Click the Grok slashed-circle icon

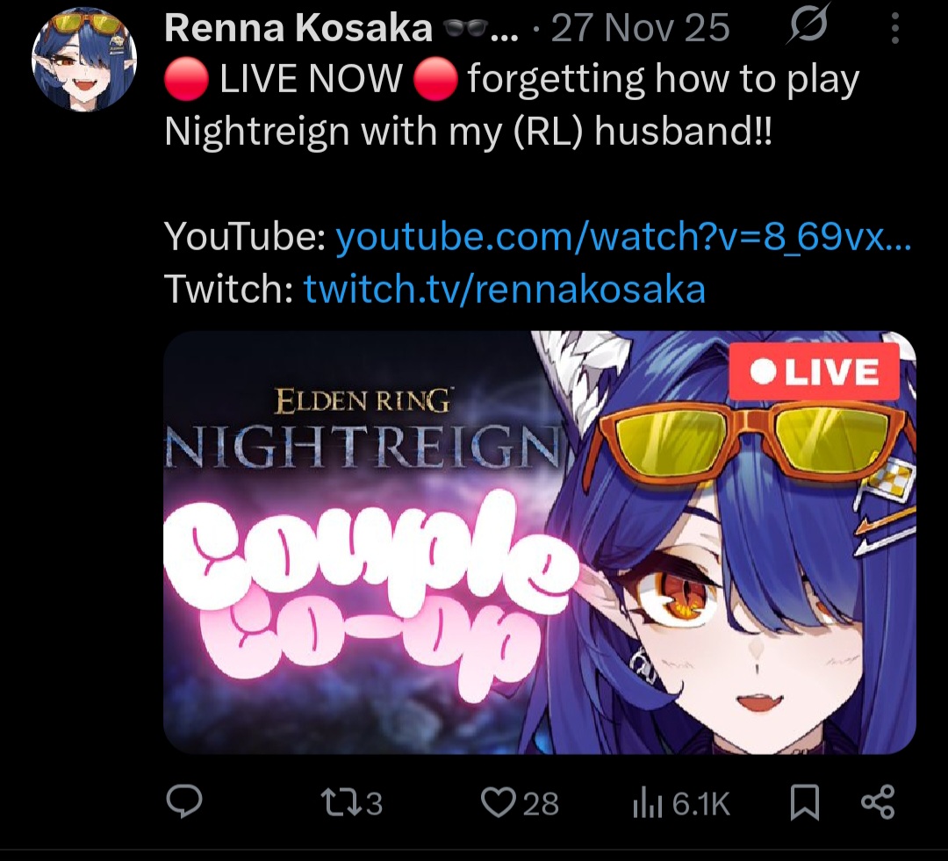coord(808,25)
